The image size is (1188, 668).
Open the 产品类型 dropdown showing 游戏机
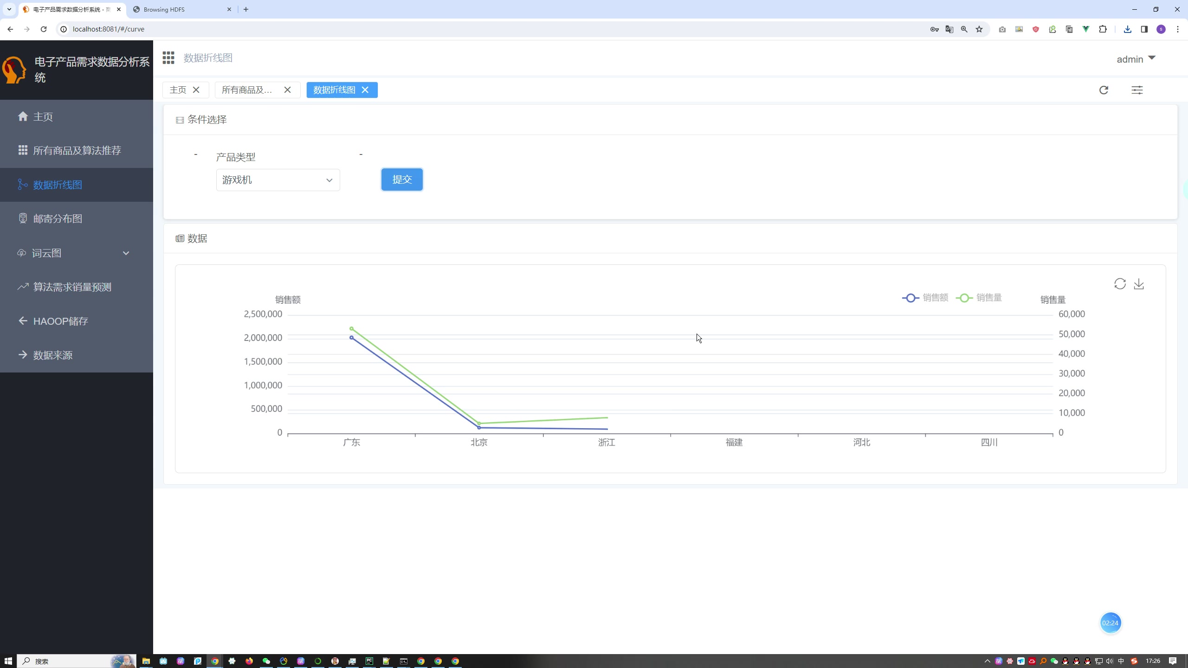278,180
